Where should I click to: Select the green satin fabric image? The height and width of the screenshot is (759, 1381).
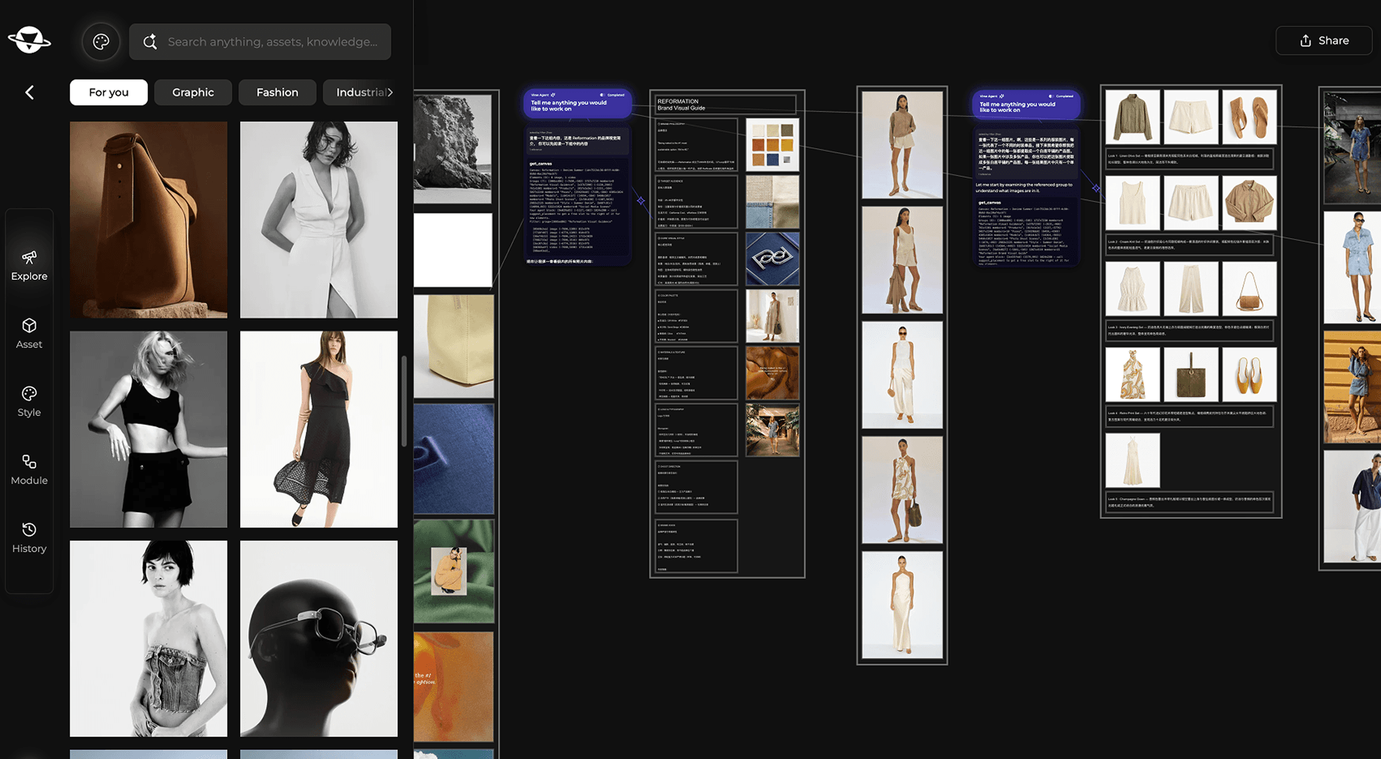454,571
